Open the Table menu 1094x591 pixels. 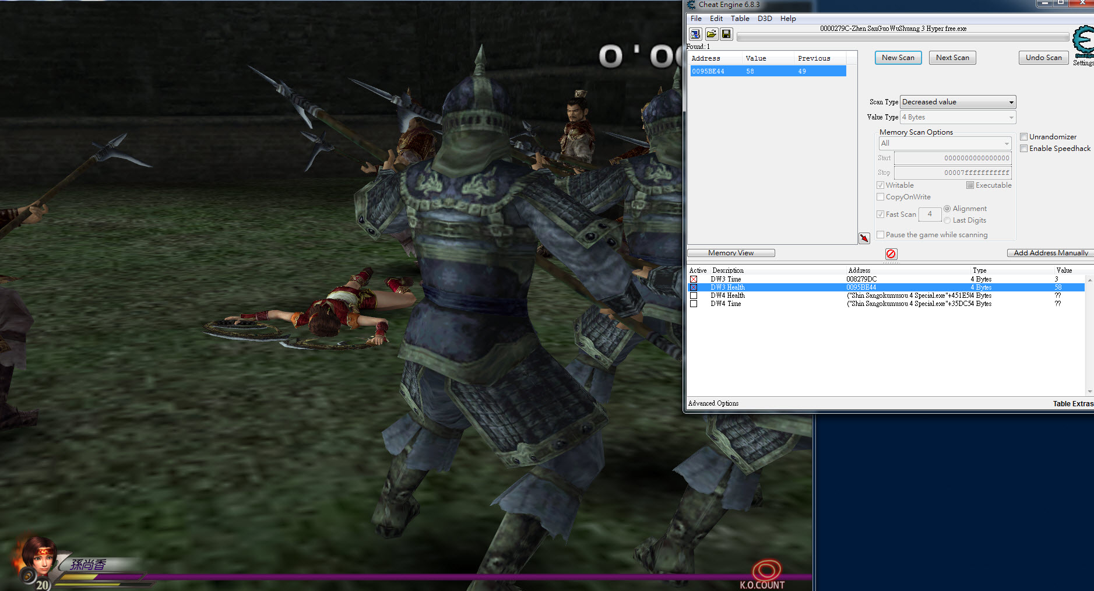pyautogui.click(x=740, y=19)
